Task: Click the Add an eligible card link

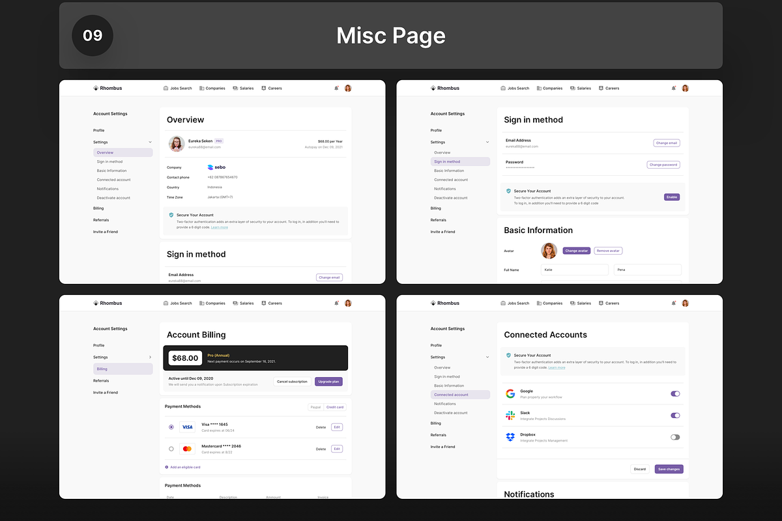Action: (x=185, y=467)
